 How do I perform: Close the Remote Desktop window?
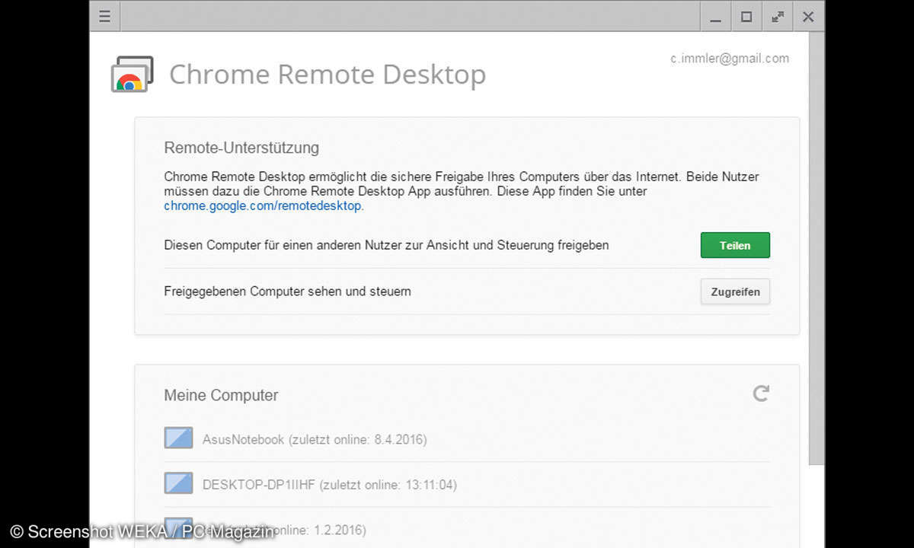(809, 17)
